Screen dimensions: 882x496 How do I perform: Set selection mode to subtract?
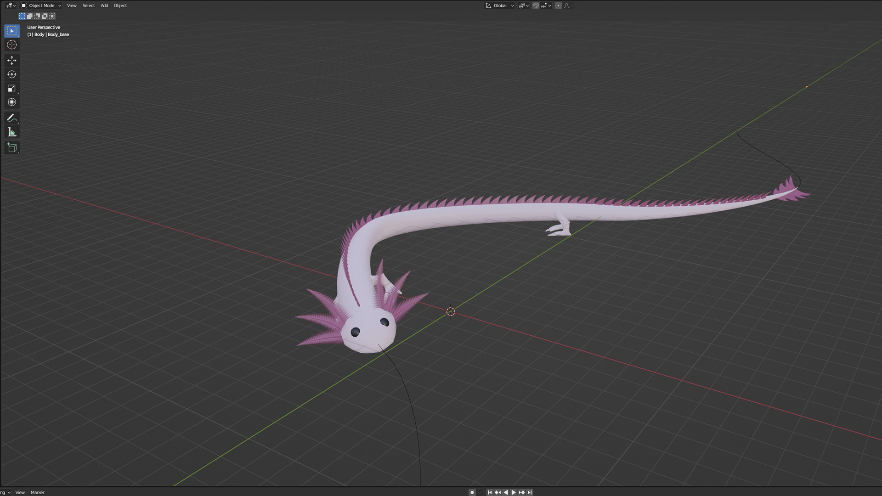pyautogui.click(x=37, y=16)
